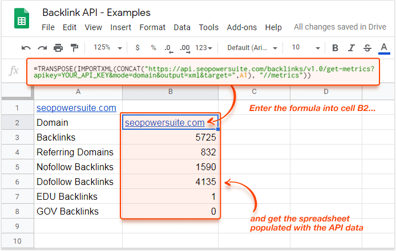This screenshot has height=251, width=396.
Task: Toggle Strikethrough formatting
Action: (x=367, y=48)
